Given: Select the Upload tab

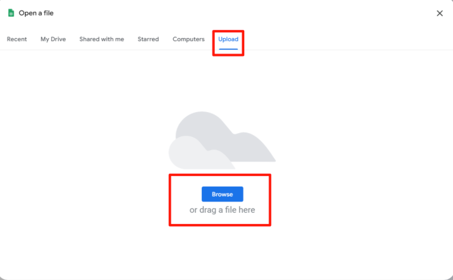Looking at the screenshot, I should point(228,39).
